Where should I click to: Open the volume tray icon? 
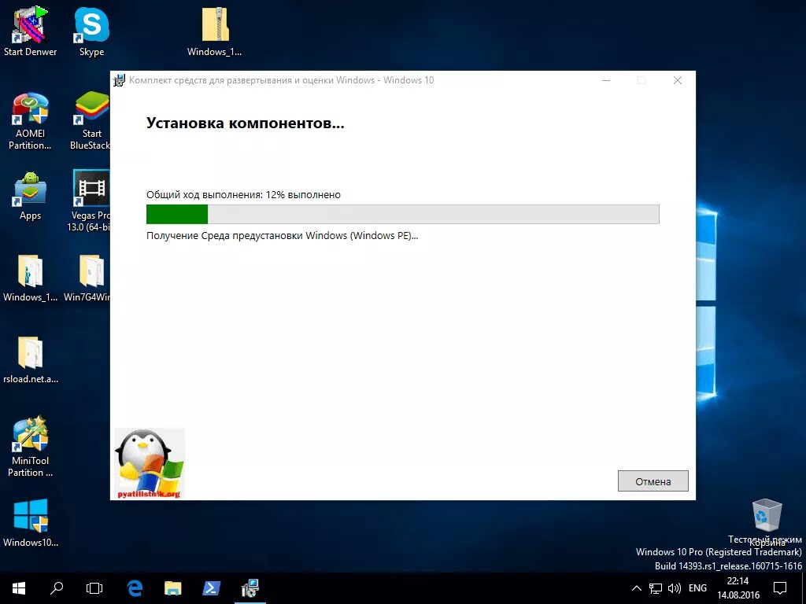tap(674, 588)
